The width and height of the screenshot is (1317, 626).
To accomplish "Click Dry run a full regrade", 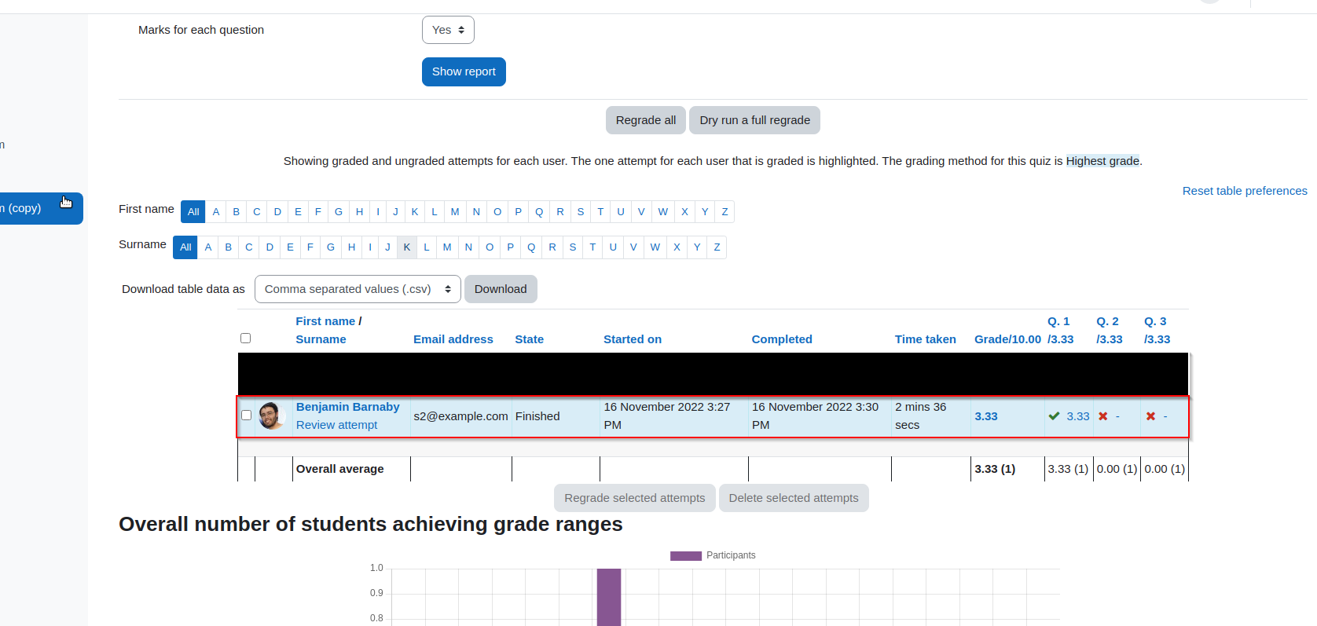I will (754, 120).
